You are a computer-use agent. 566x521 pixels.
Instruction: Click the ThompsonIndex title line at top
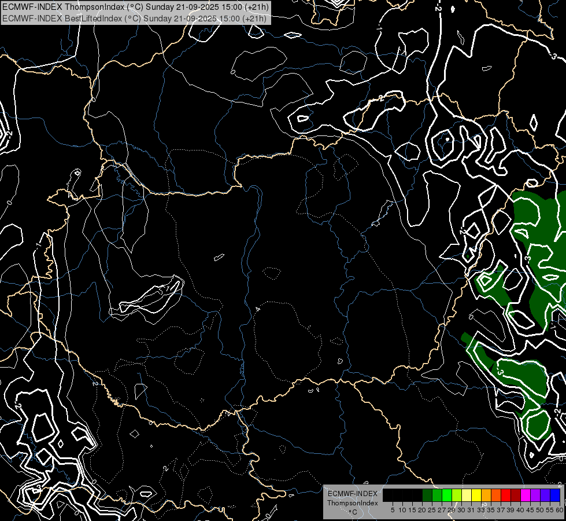pos(135,6)
